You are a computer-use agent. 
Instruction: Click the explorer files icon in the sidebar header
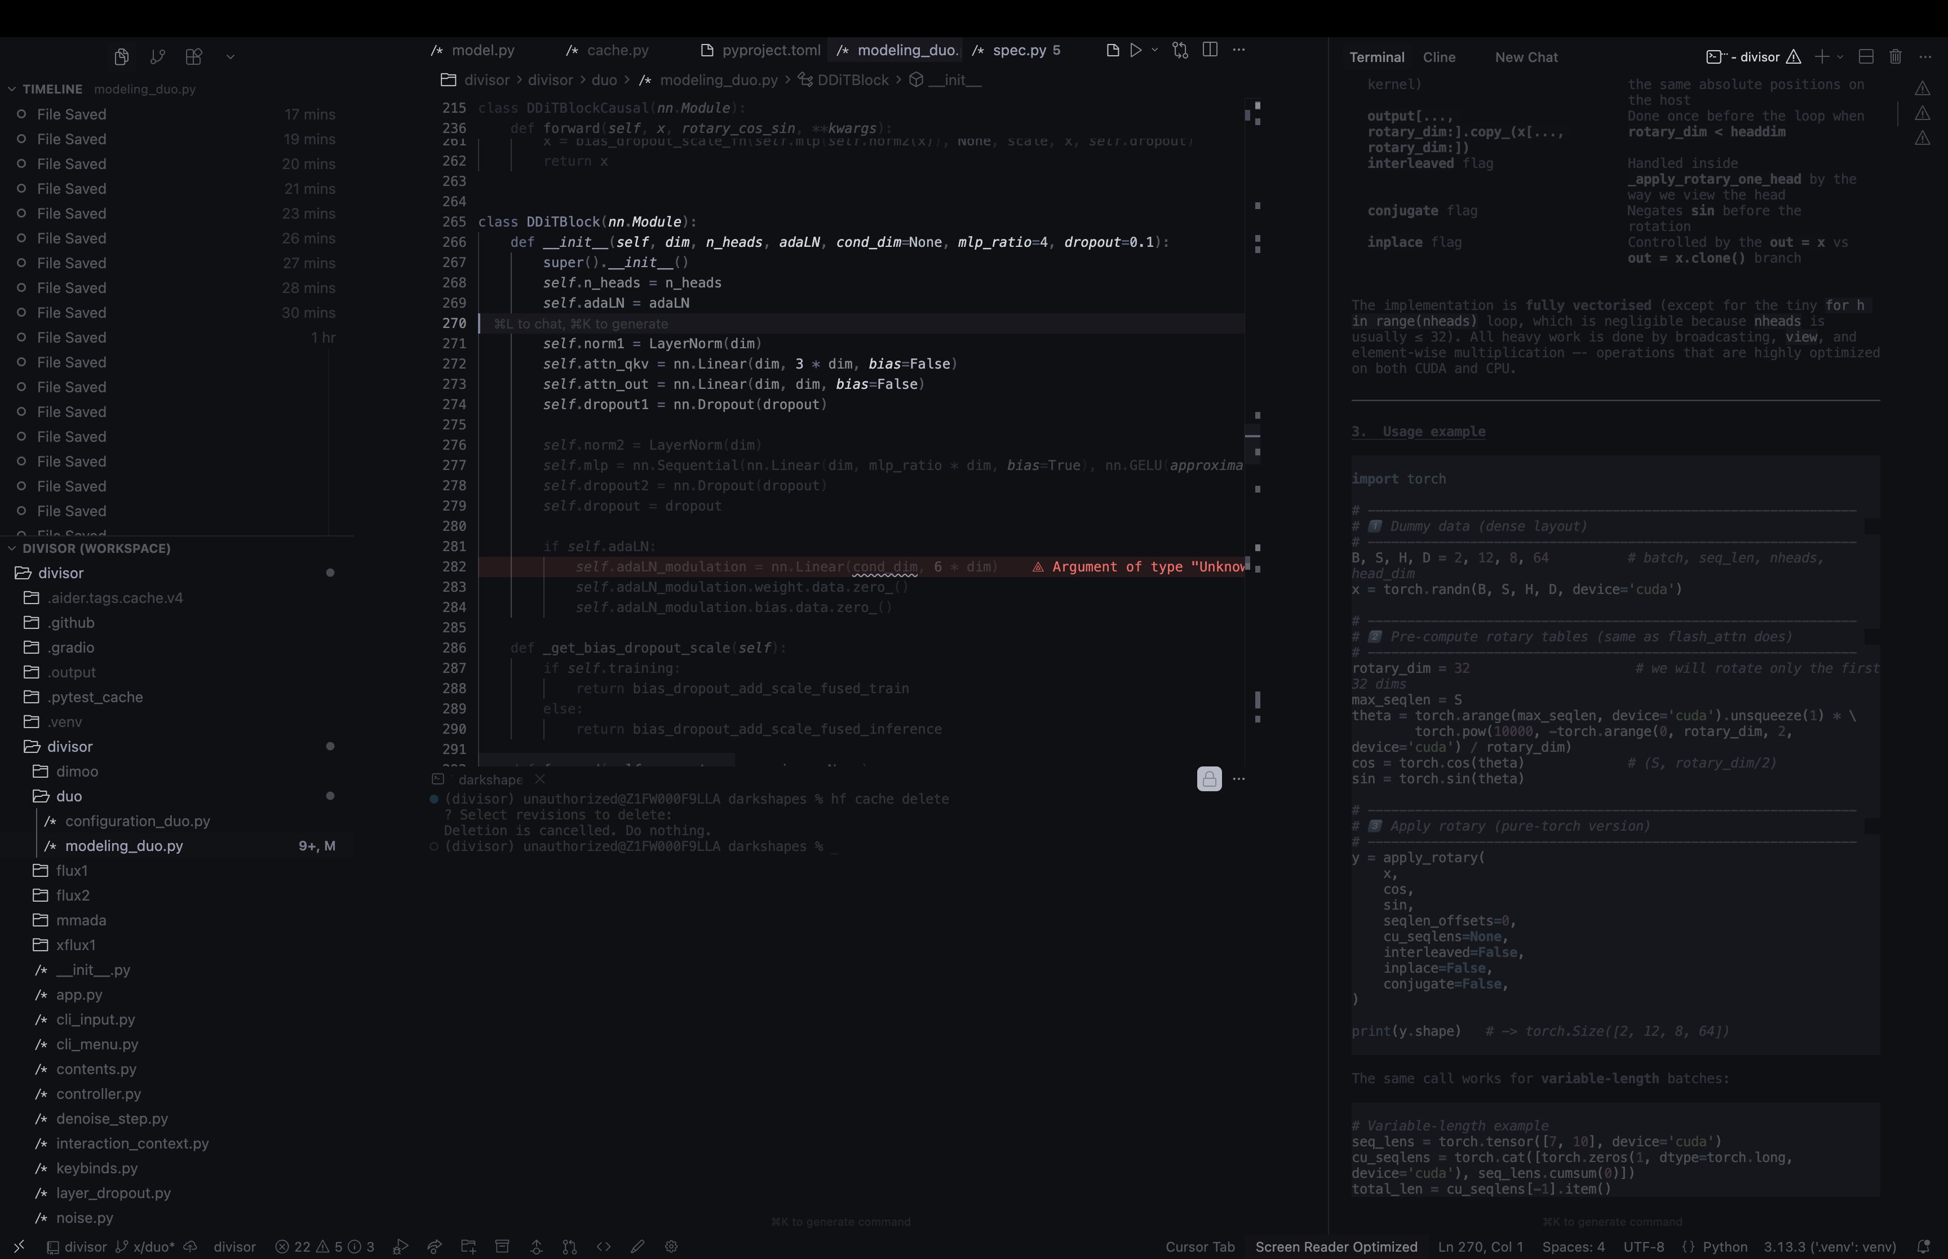pyautogui.click(x=122, y=56)
